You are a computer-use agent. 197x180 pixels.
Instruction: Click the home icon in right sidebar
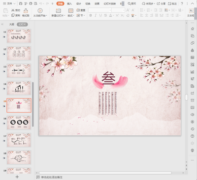pos(193,29)
